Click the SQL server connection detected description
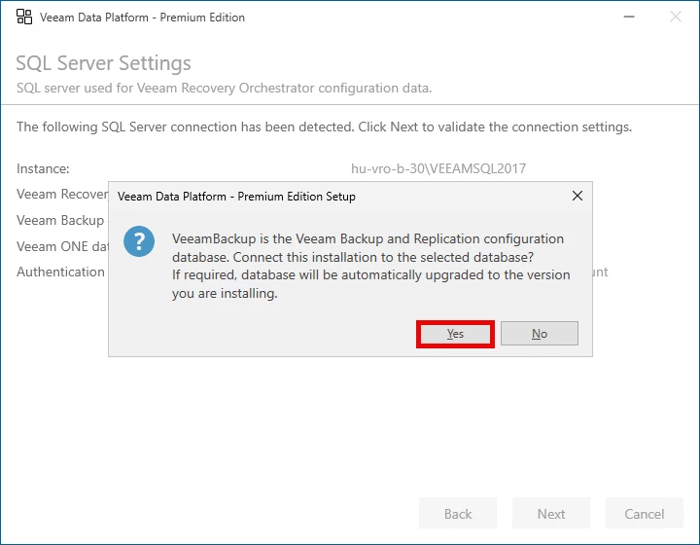This screenshot has height=545, width=700. pyautogui.click(x=324, y=127)
